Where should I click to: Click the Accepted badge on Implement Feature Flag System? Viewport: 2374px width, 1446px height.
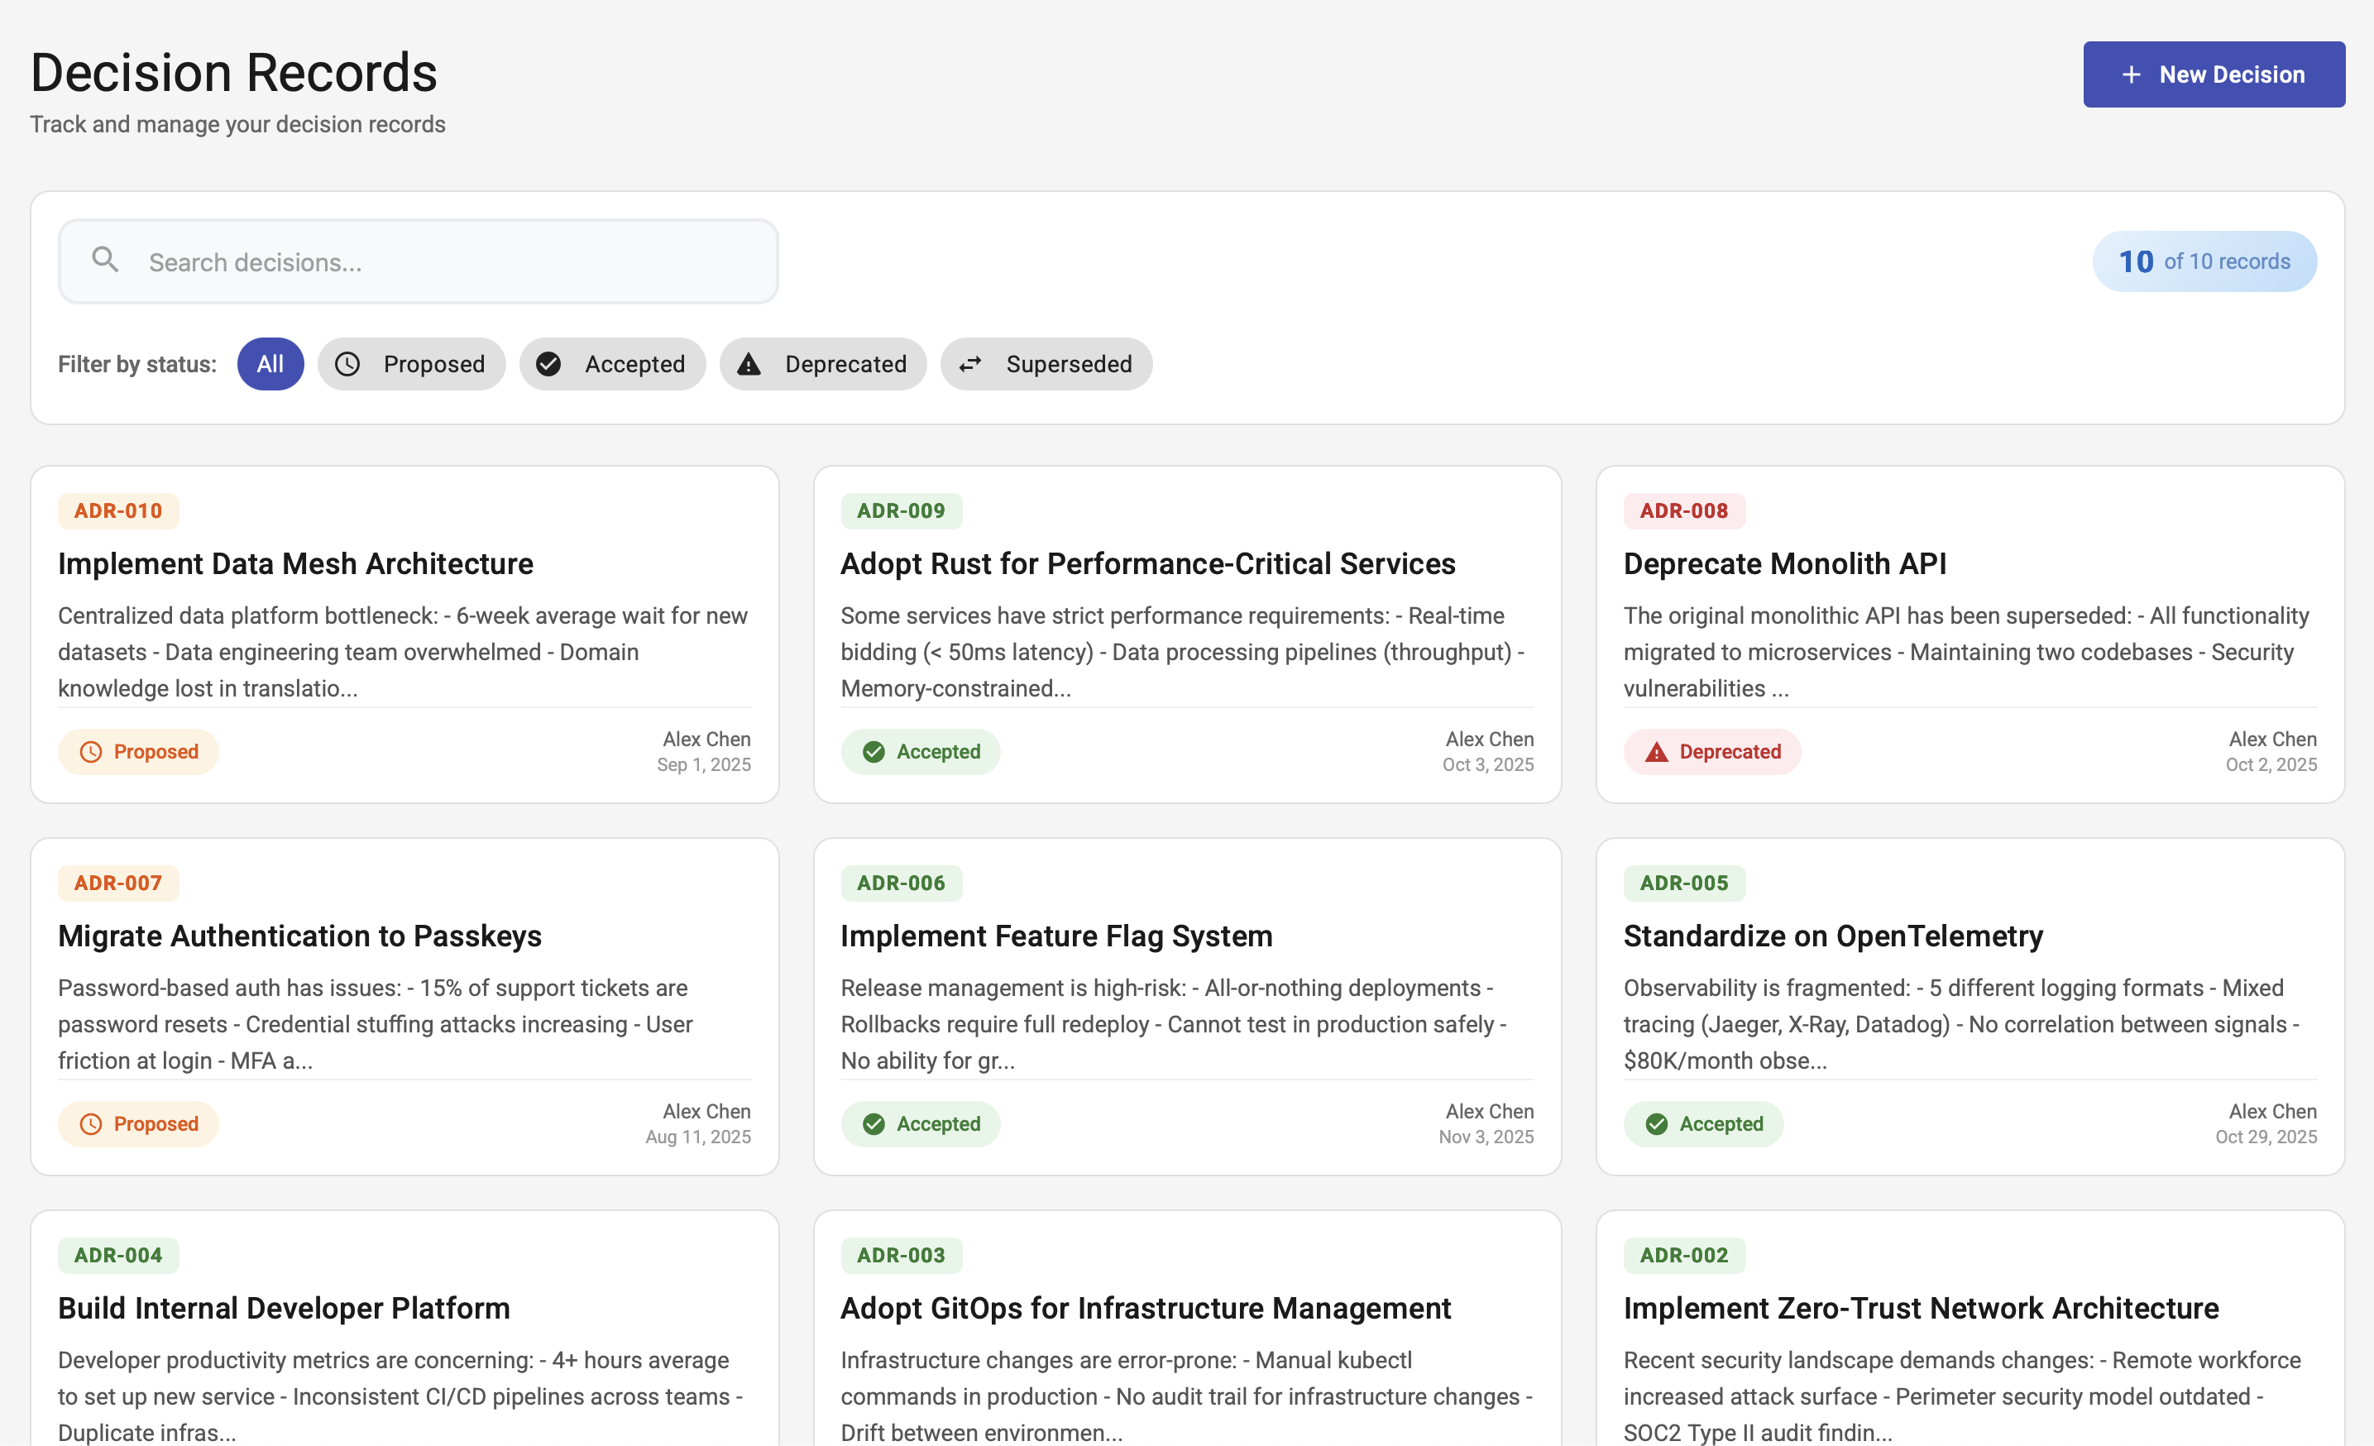(x=920, y=1123)
